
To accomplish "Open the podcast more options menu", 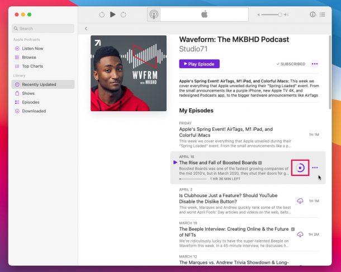I will tap(315, 64).
